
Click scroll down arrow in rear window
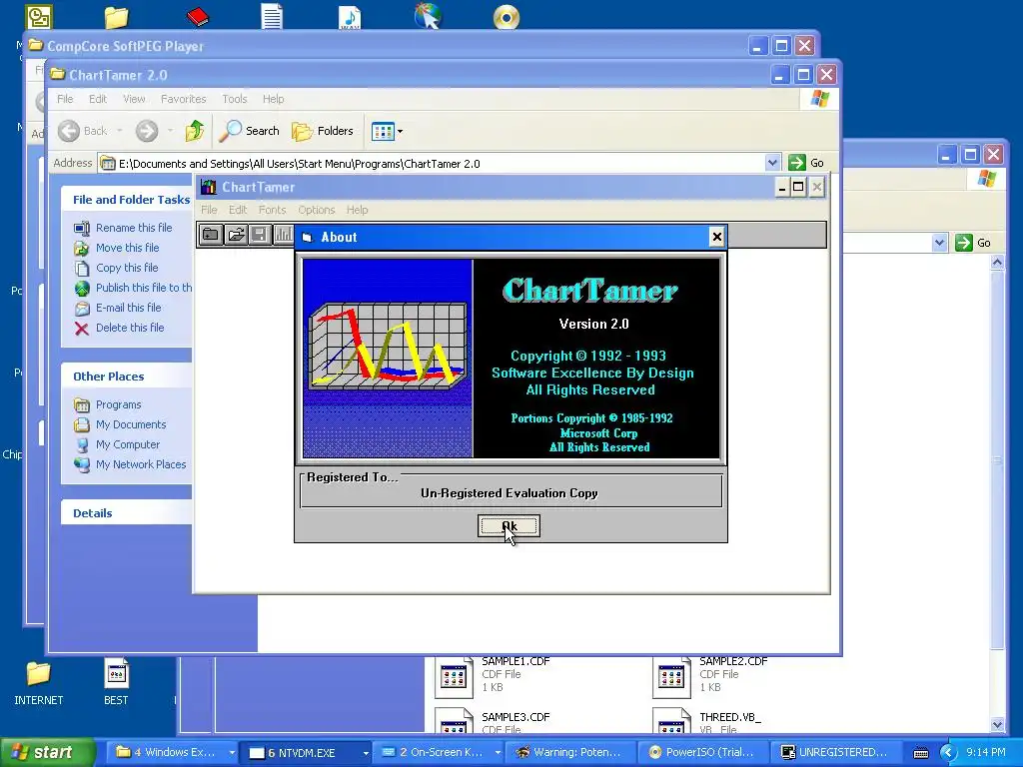click(x=997, y=724)
